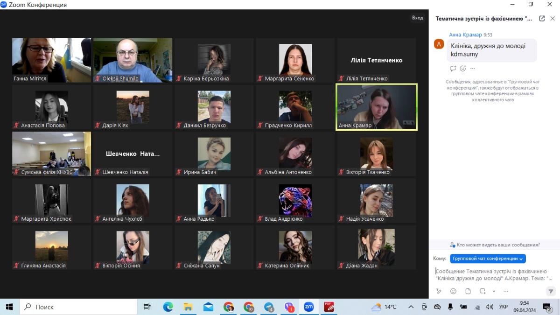Image resolution: width=560 pixels, height=315 pixels.
Task: Open more options under the chat message
Action: [x=473, y=69]
